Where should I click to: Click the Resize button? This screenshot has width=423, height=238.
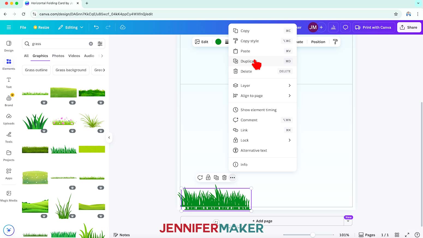[x=41, y=27]
